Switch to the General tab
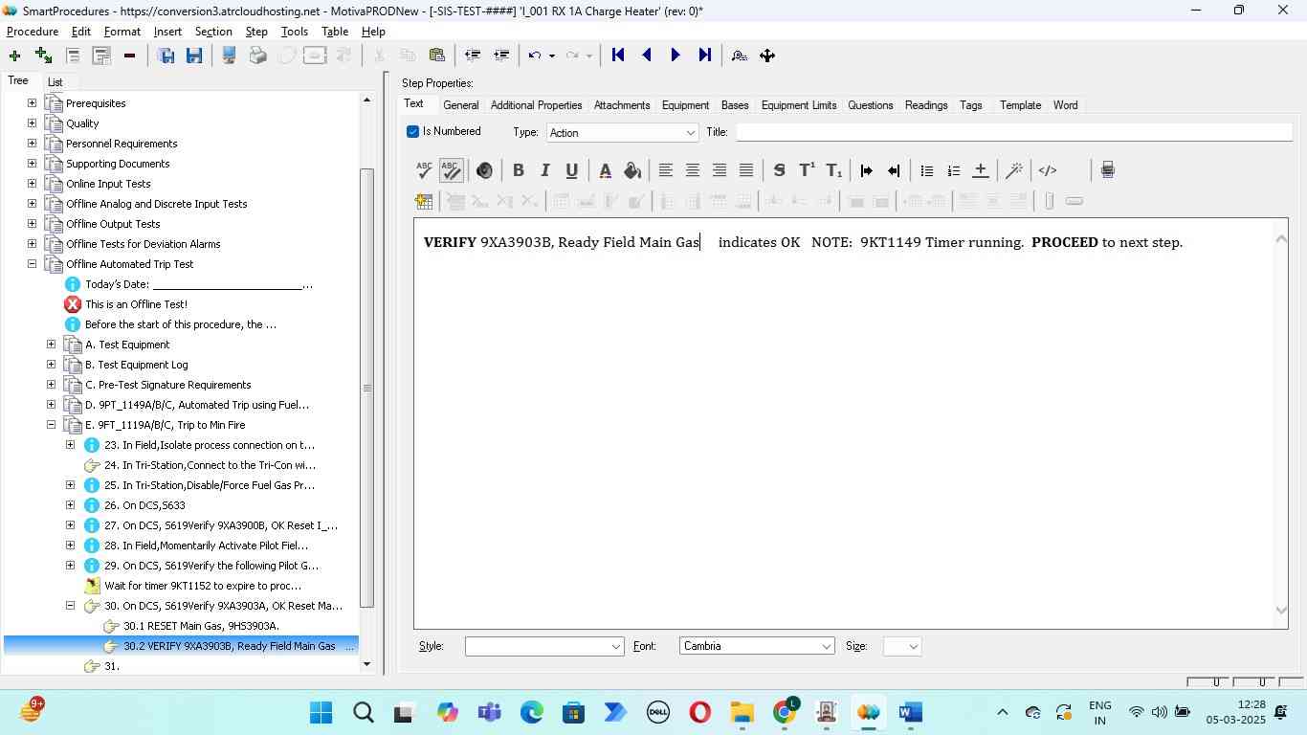The image size is (1307, 735). tap(460, 105)
